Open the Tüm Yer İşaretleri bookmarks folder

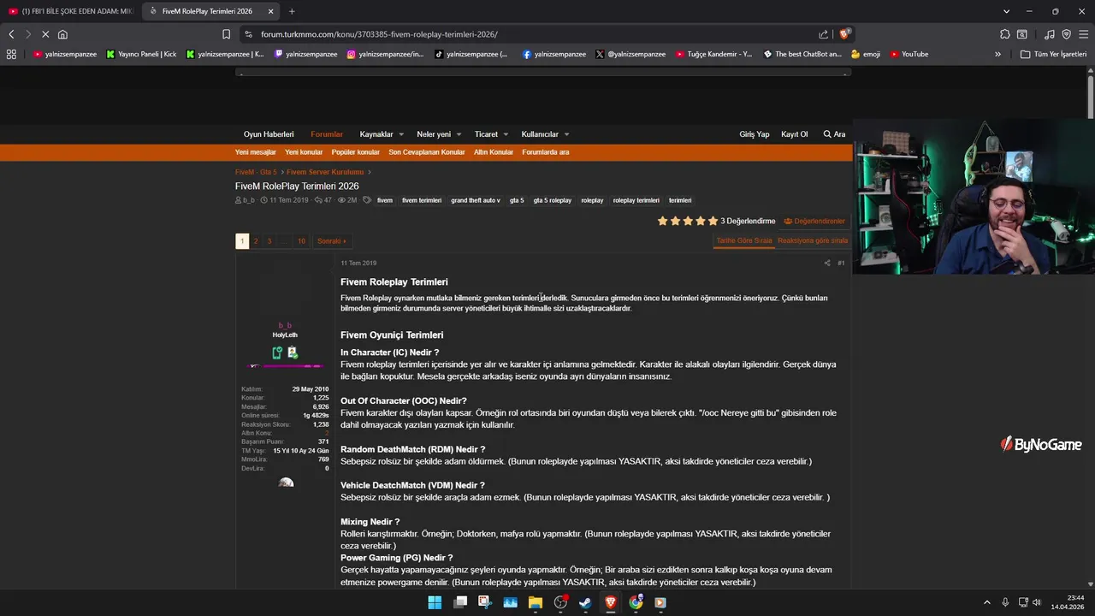[x=1054, y=54]
